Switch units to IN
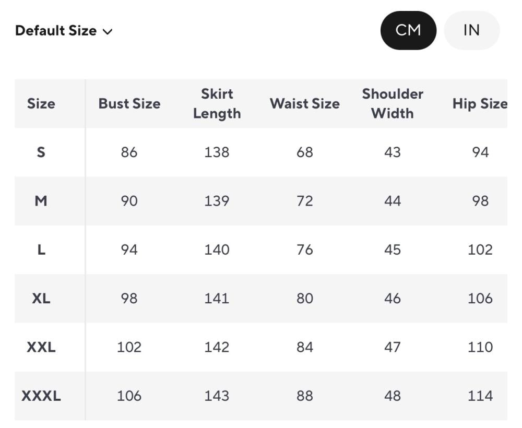Image resolution: width=522 pixels, height=428 pixels. (471, 30)
